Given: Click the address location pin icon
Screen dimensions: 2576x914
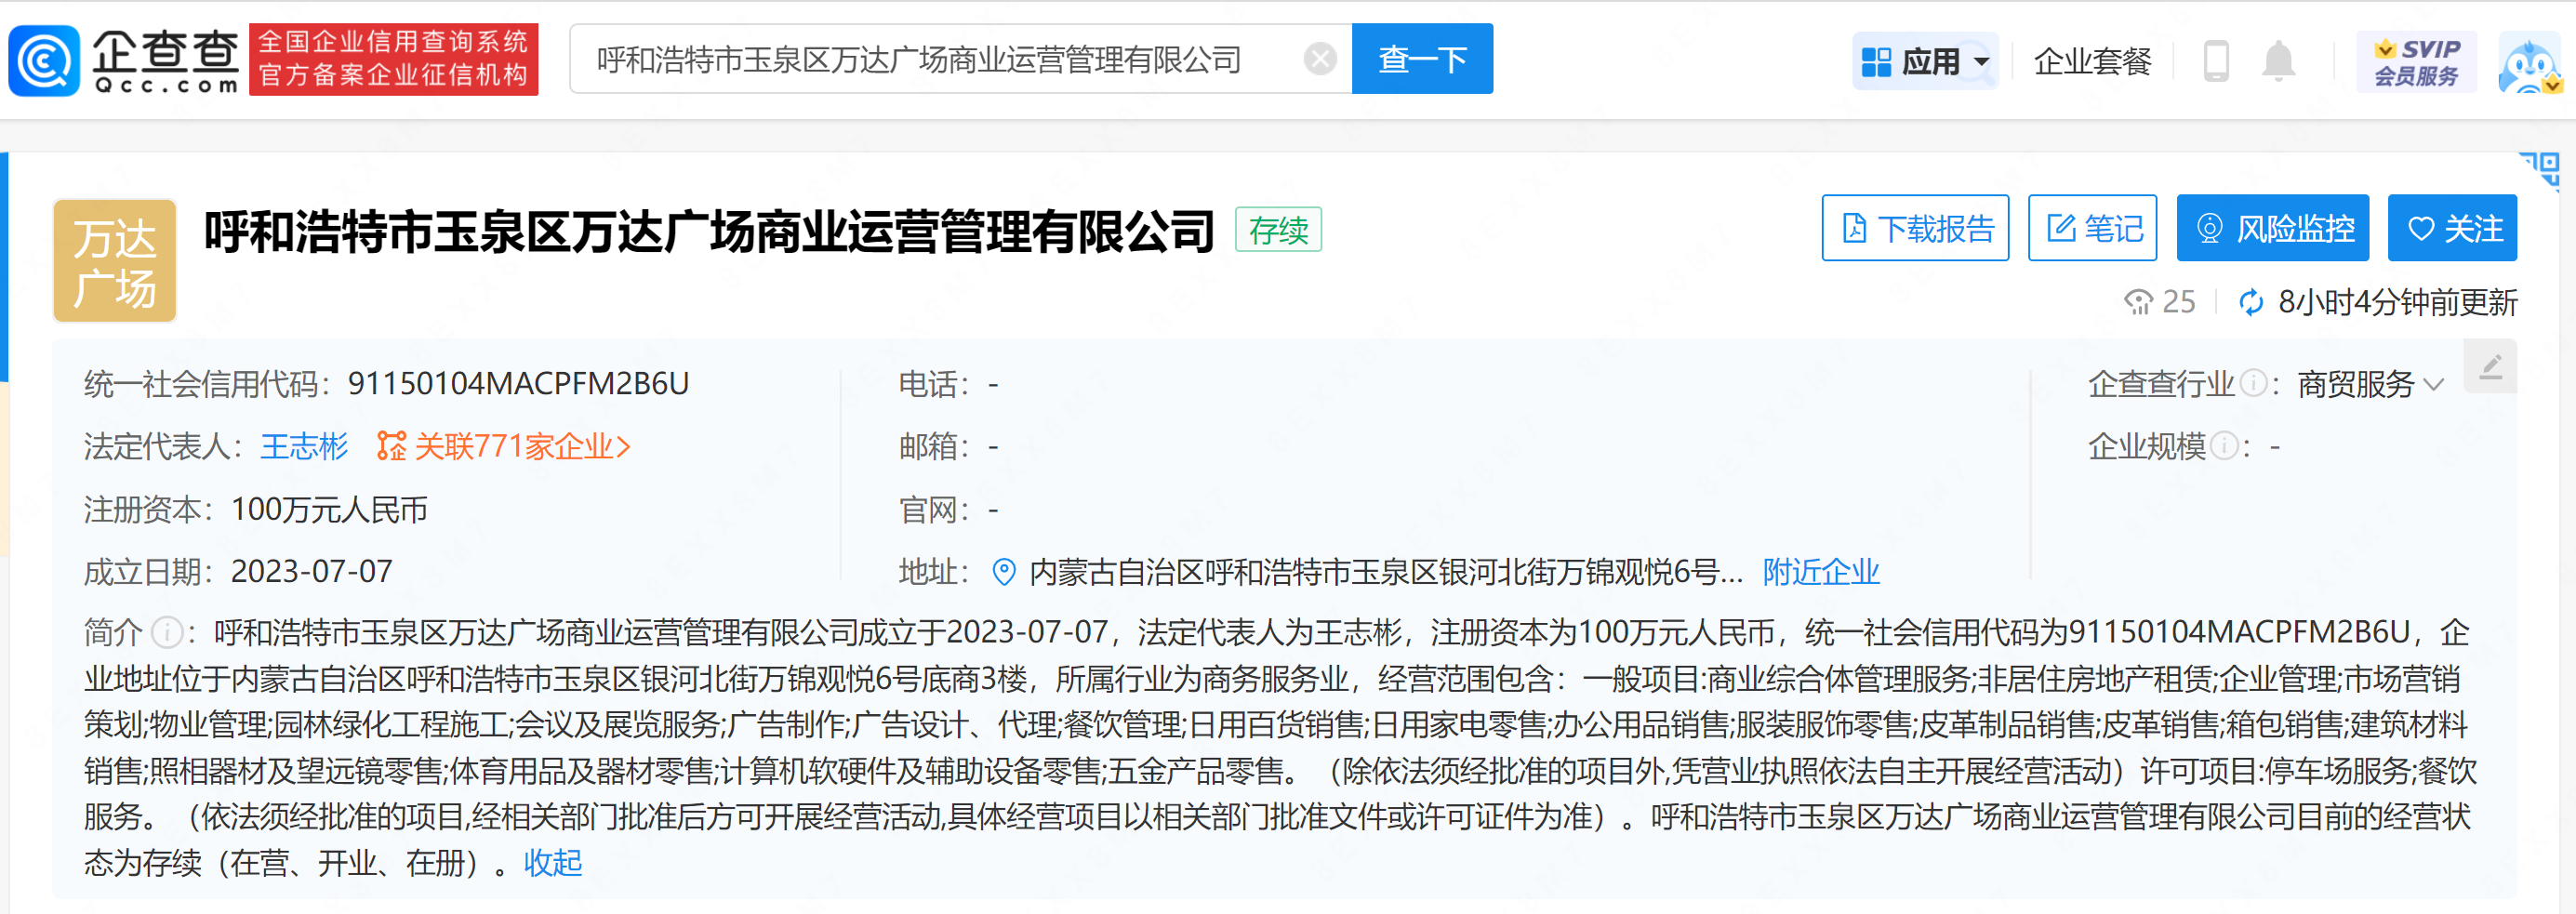Looking at the screenshot, I should (x=1003, y=572).
